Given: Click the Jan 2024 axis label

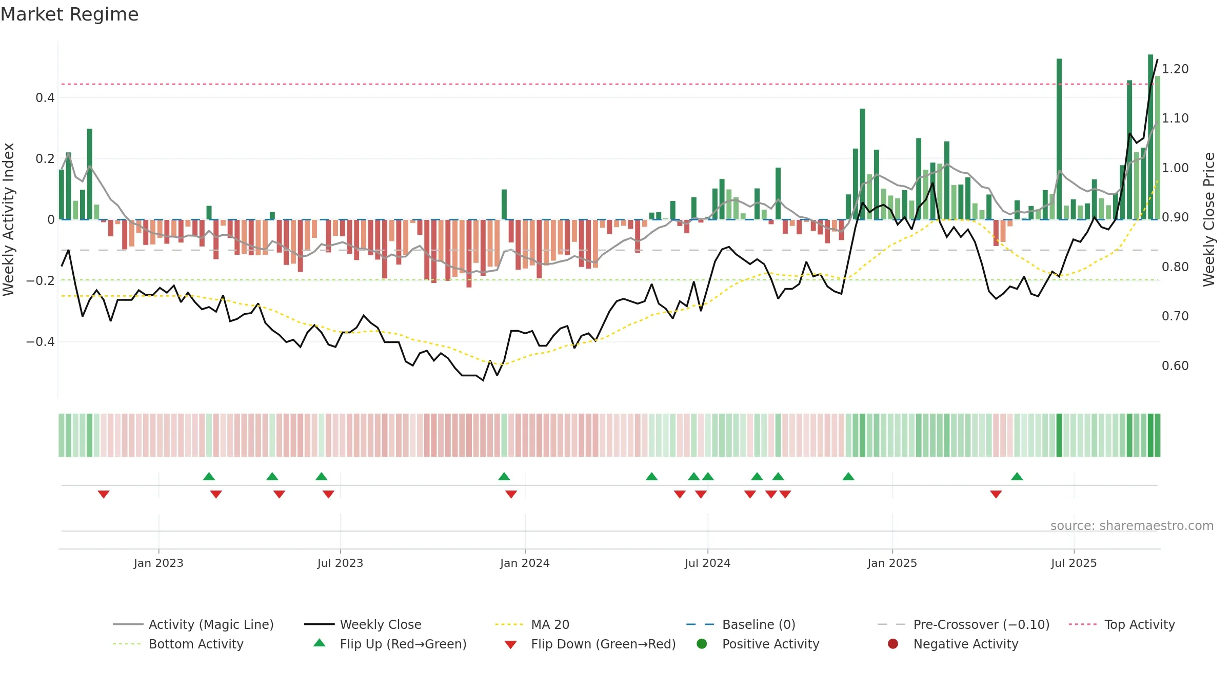Looking at the screenshot, I should point(525,563).
